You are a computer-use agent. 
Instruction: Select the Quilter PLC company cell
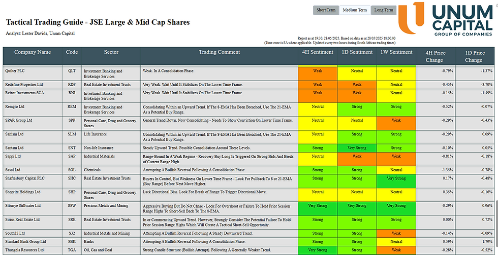click(33, 74)
